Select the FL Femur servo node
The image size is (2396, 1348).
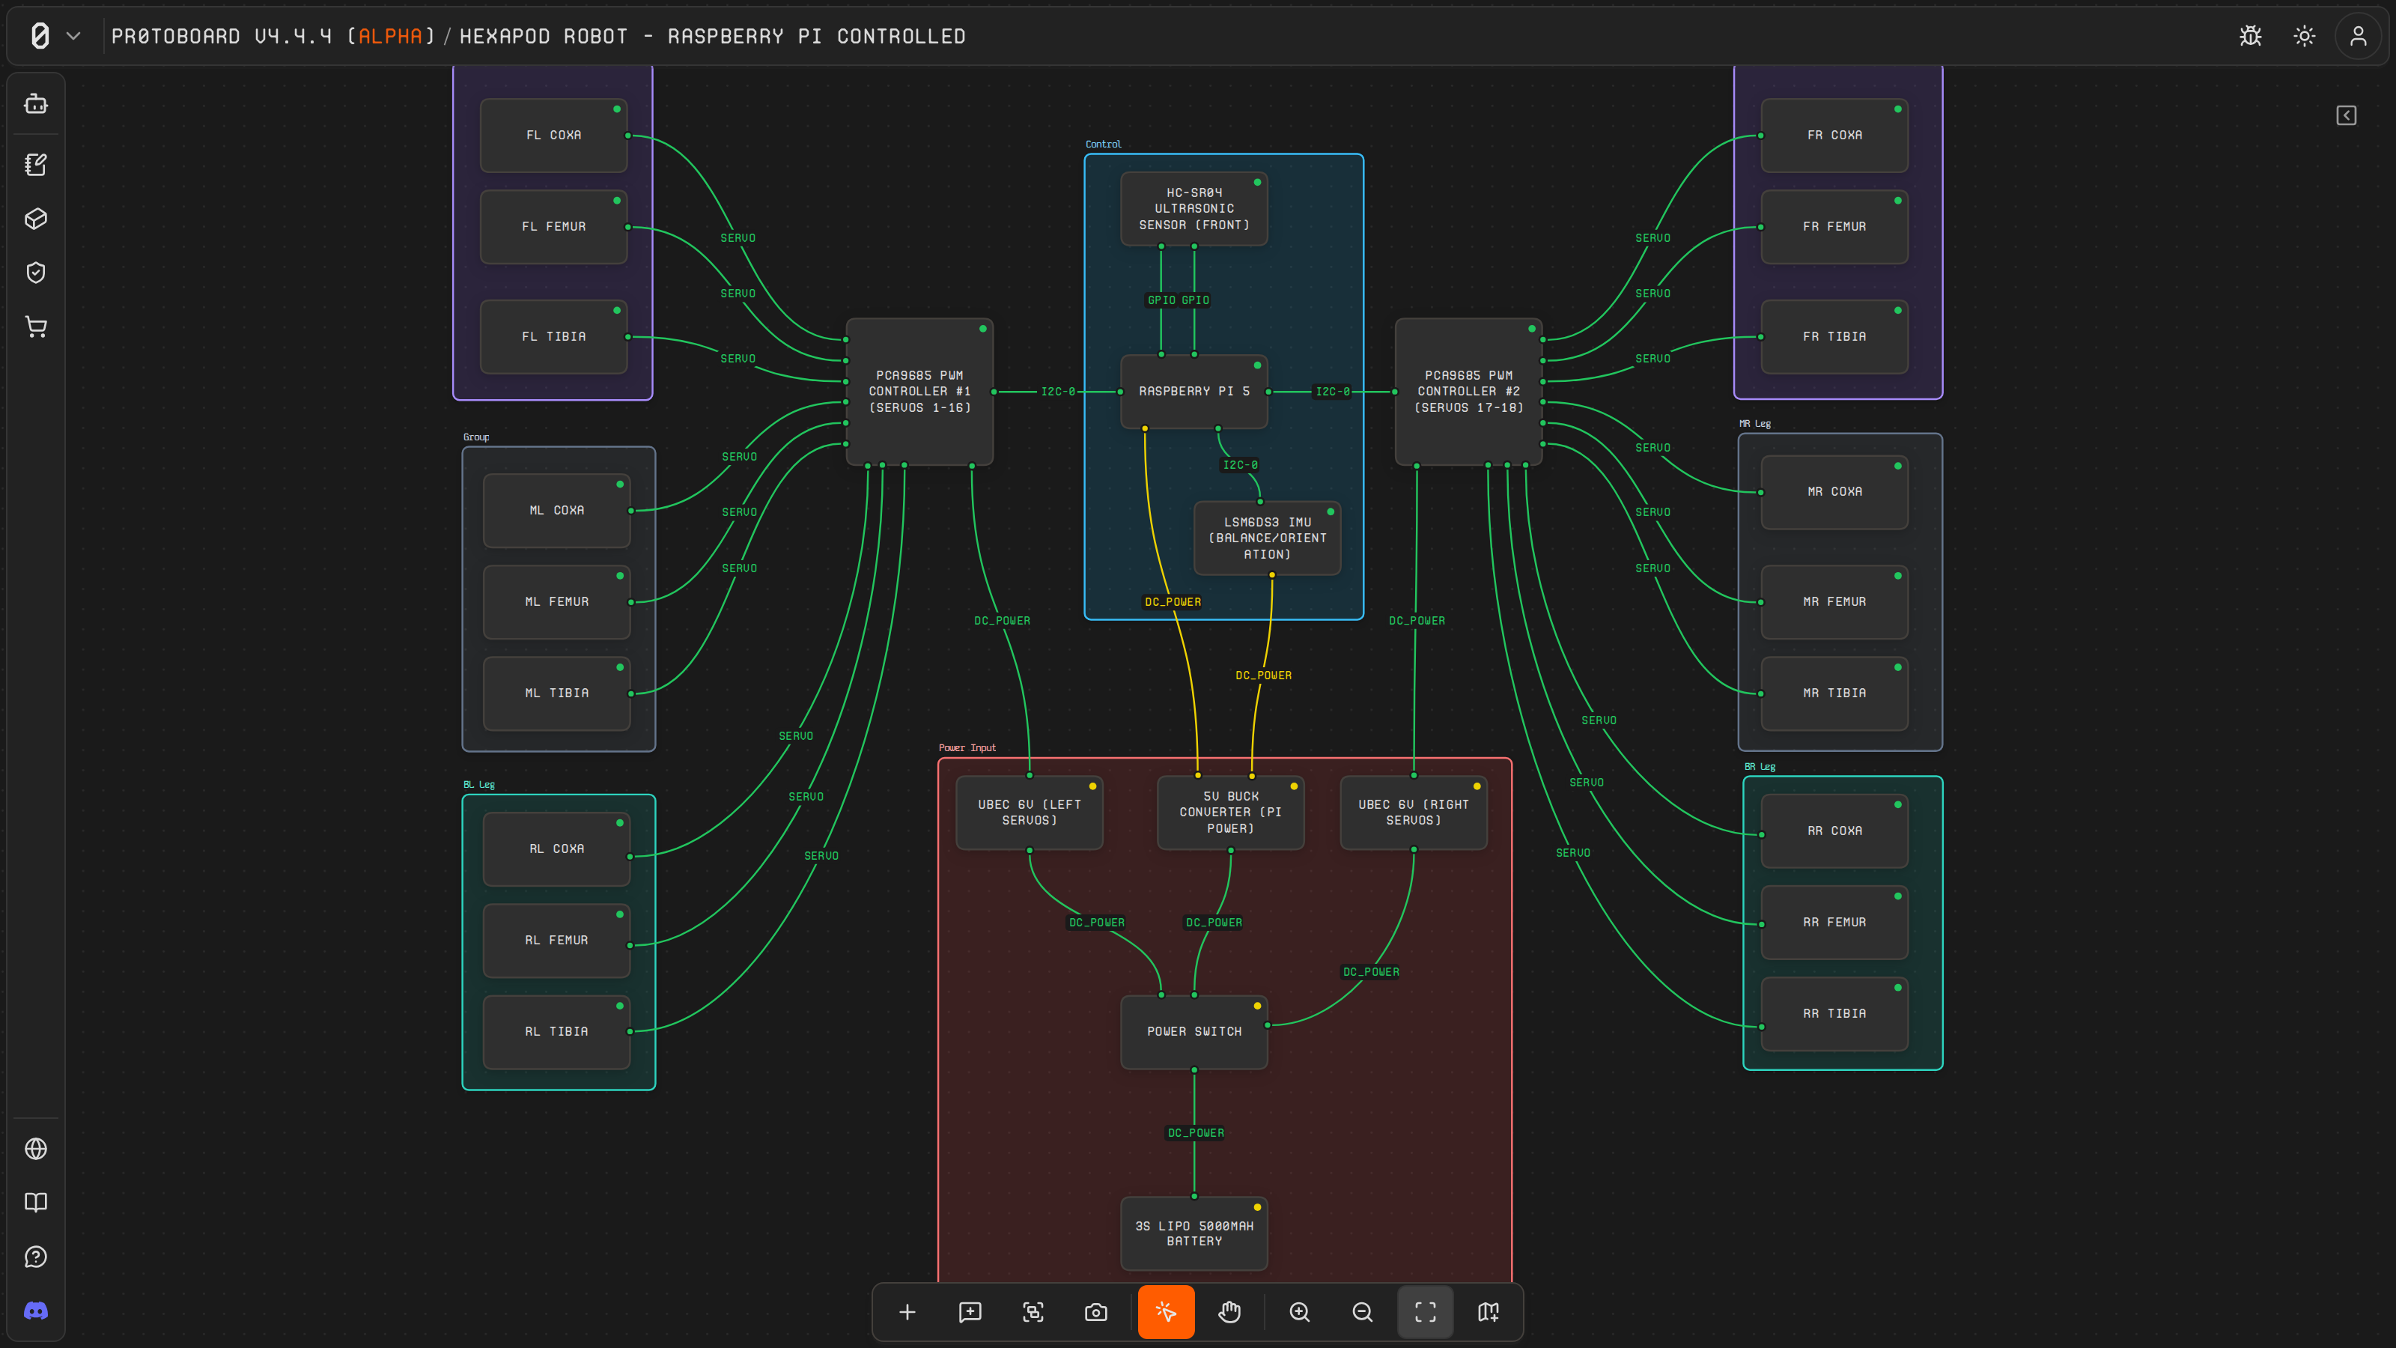click(553, 227)
